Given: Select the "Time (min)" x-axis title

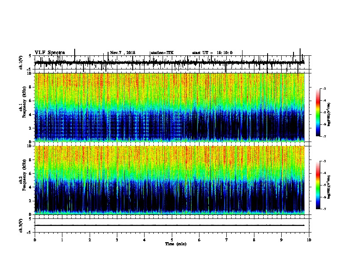Looking at the screenshot, I should (x=176, y=244).
